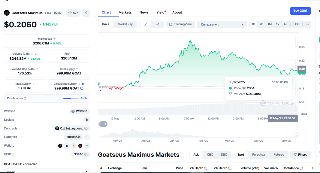Switch to the Yield tab
This screenshot has height=173, width=320.
(x=161, y=12)
